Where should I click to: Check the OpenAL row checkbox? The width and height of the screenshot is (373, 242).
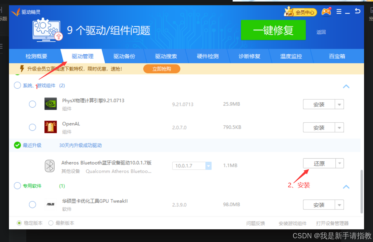(x=32, y=127)
